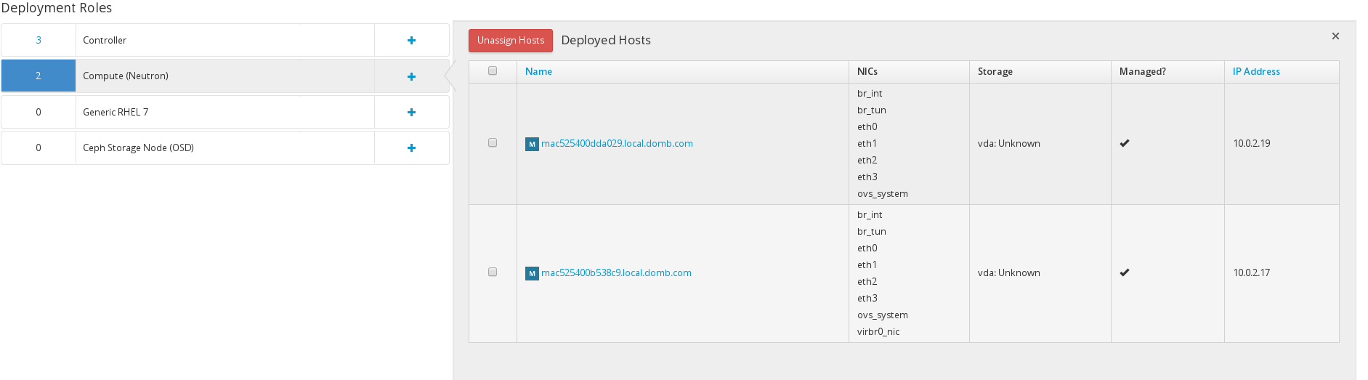Close the Deployed Hosts panel

[x=1335, y=36]
